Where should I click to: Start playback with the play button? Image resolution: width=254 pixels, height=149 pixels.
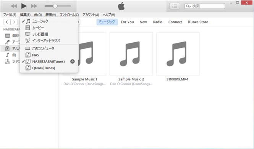coord(24,6)
